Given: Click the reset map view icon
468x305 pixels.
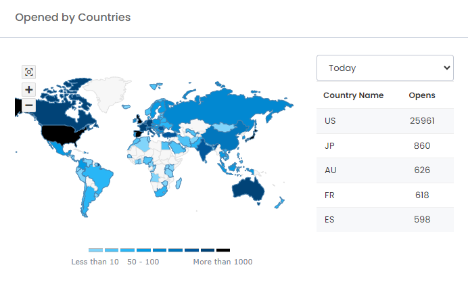Looking at the screenshot, I should pos(28,72).
